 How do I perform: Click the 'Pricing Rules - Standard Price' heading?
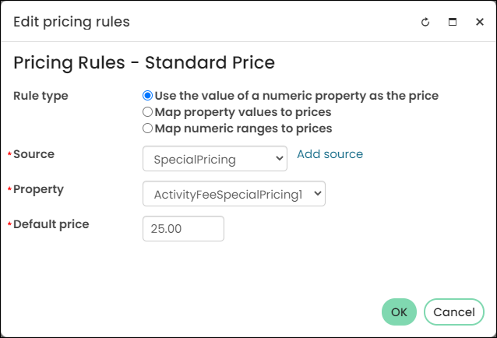tap(144, 62)
